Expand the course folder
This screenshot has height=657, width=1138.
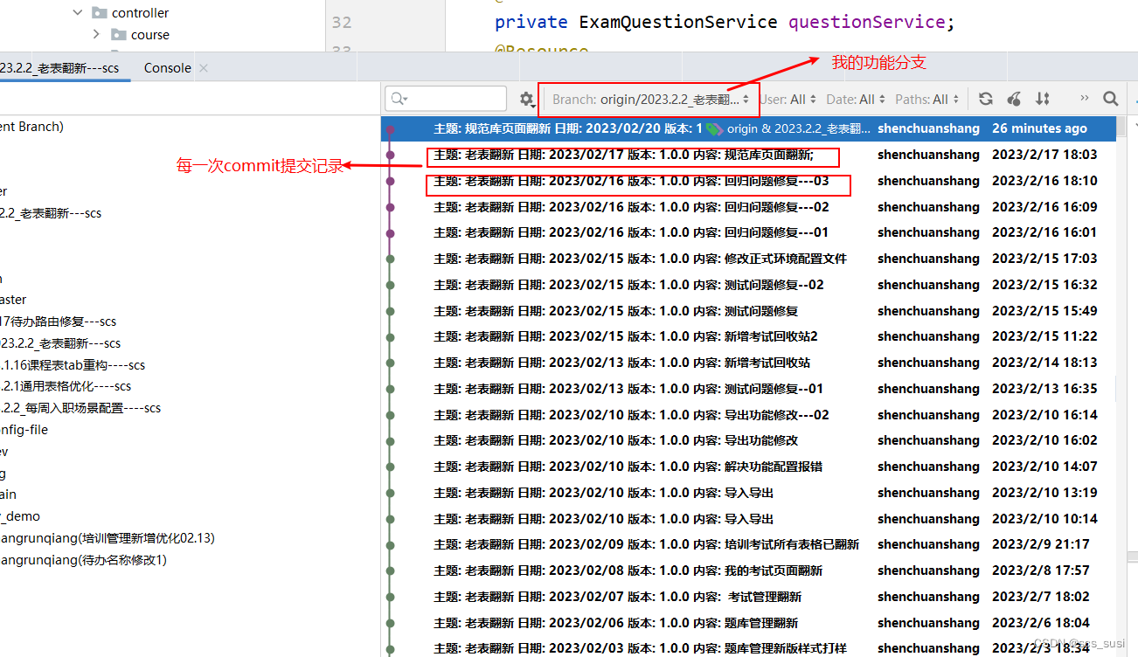pyautogui.click(x=96, y=35)
